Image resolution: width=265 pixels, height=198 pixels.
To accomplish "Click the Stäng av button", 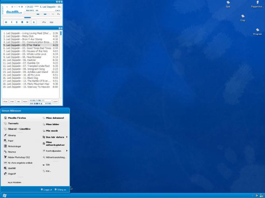I will tap(60, 190).
